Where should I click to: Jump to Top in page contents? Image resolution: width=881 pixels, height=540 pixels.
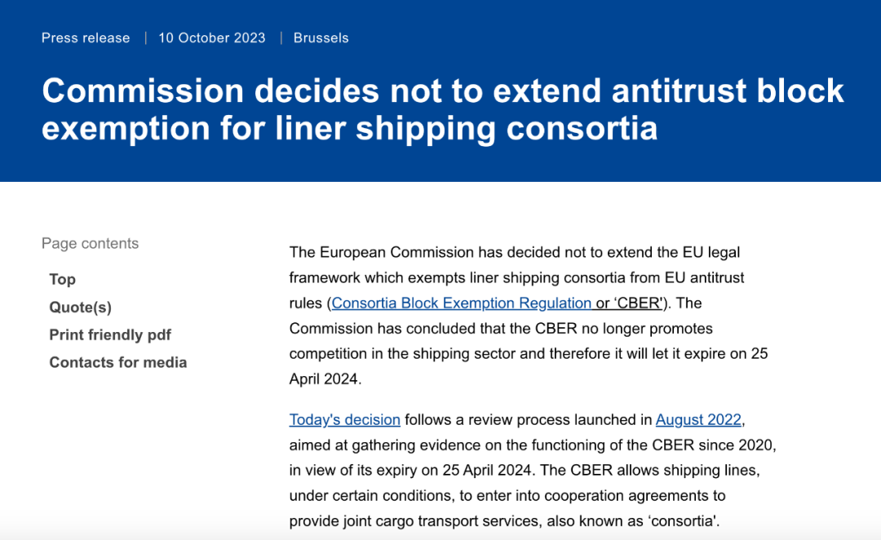click(62, 279)
